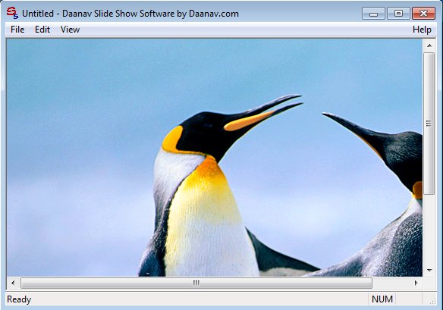Close the Daanav Slide Show window
Viewport: 443px width, 310px height.
[423, 14]
